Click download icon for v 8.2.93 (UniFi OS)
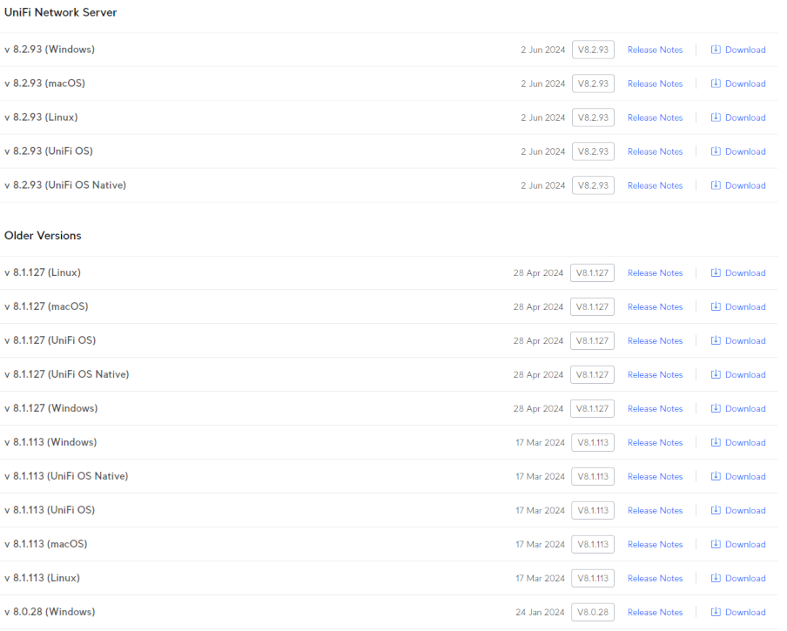 click(x=716, y=151)
